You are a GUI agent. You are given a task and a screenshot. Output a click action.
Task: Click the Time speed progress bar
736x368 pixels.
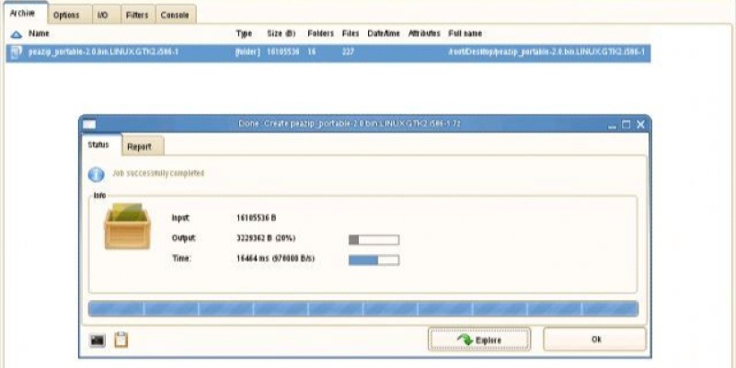point(374,259)
